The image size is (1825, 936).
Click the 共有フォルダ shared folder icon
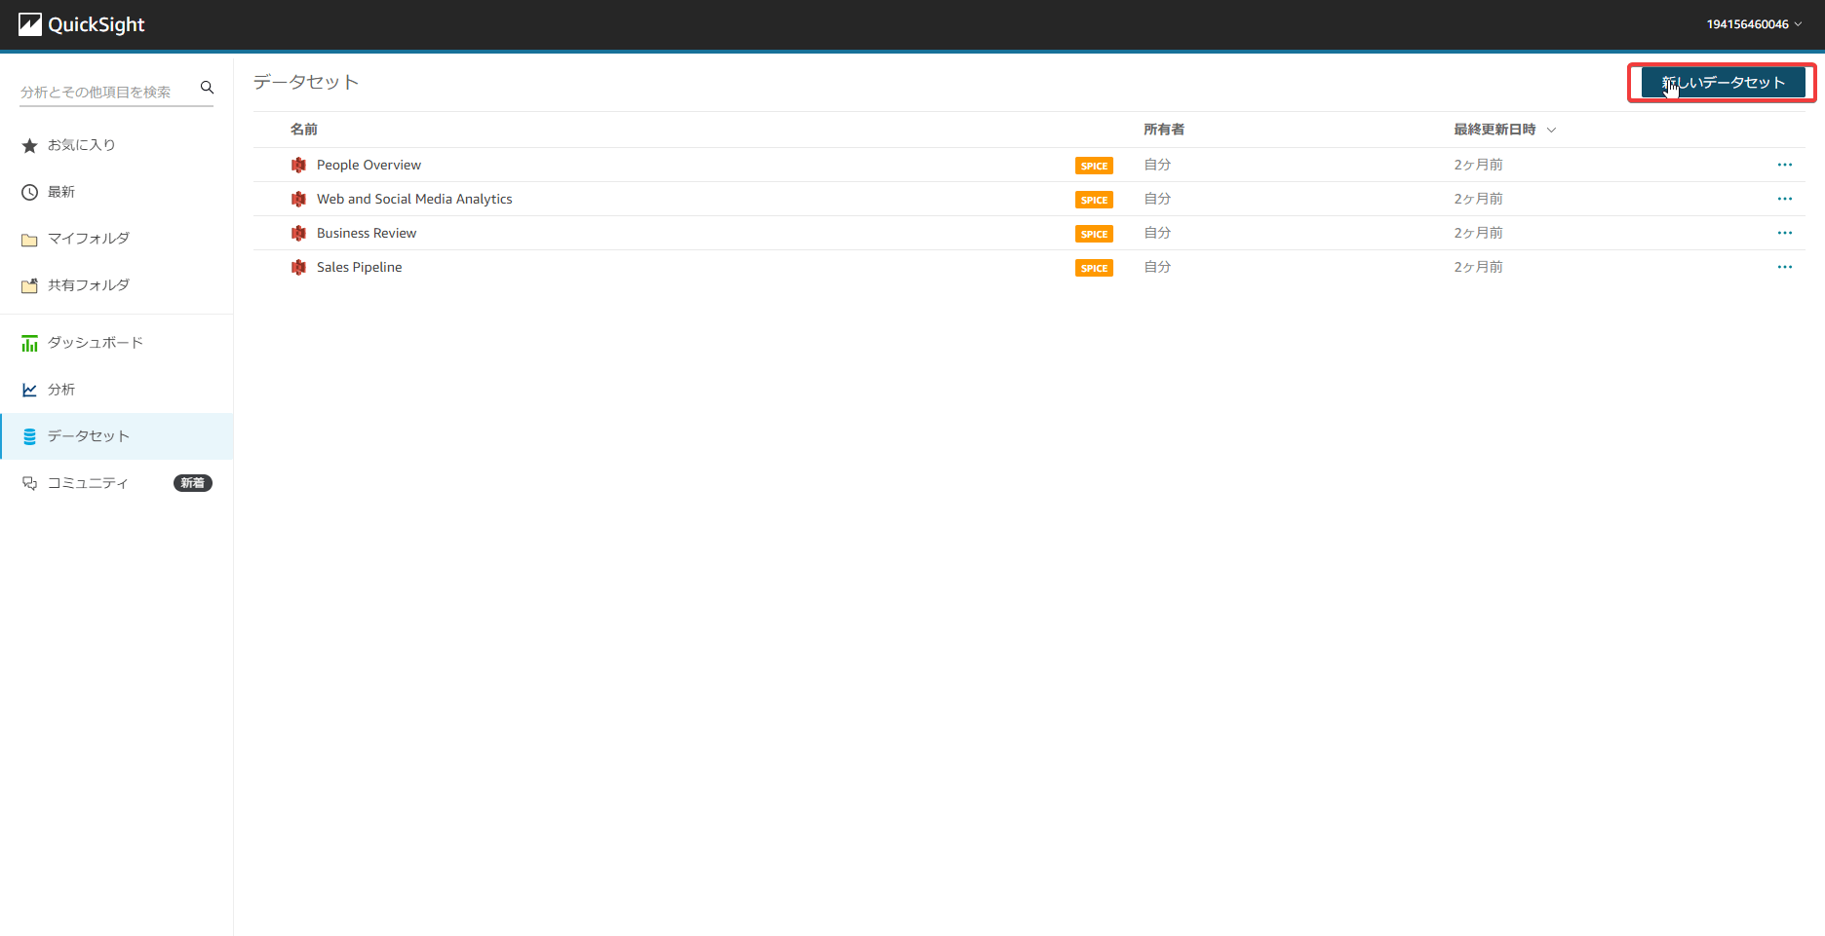(x=29, y=285)
